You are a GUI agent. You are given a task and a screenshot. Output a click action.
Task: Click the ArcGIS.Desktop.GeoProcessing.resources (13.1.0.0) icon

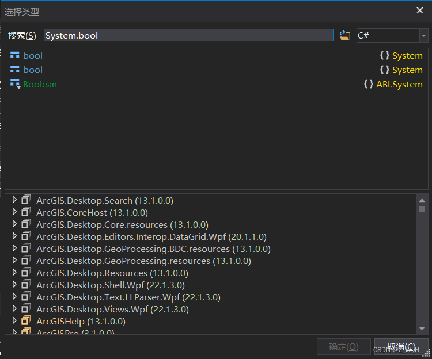[26, 260]
